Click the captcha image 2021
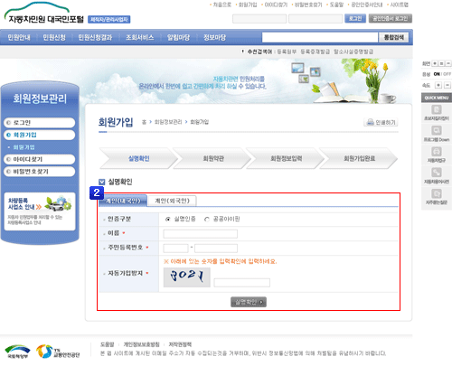This screenshot has width=452, height=366. pos(187,277)
